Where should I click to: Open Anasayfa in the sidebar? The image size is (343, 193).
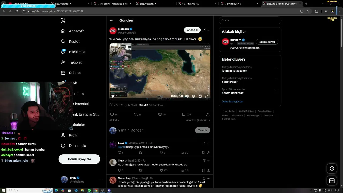point(73,31)
